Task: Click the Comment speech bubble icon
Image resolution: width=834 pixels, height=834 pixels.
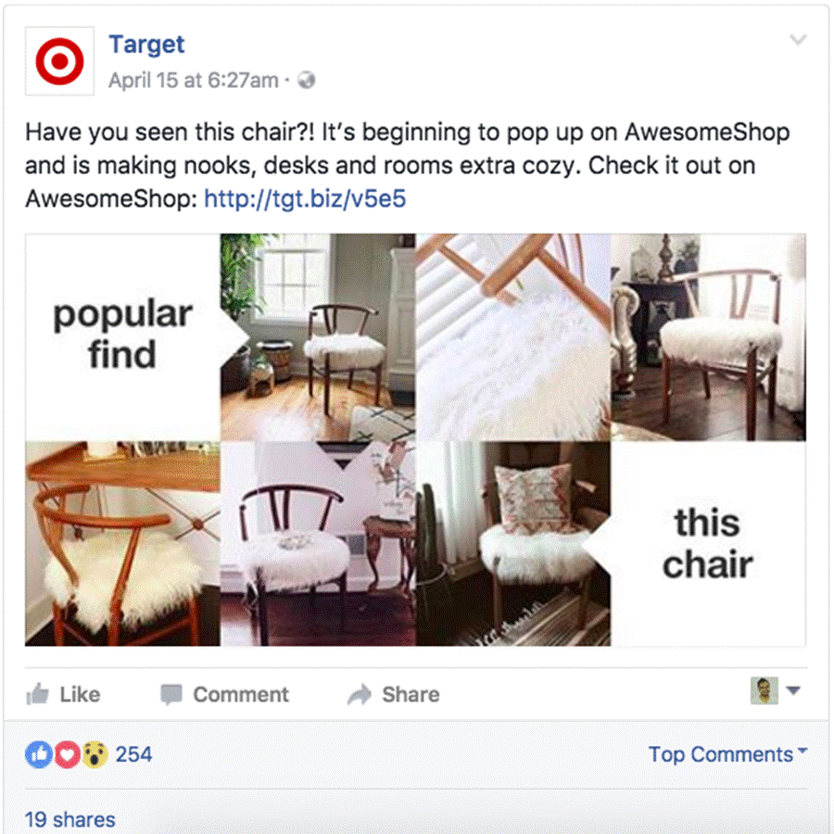Action: click(x=171, y=695)
